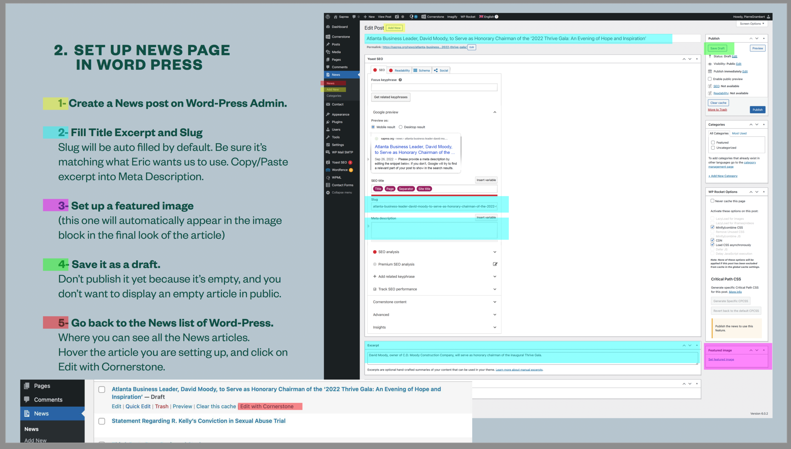
Task: Click the Users icon in sidebar
Action: coord(328,130)
